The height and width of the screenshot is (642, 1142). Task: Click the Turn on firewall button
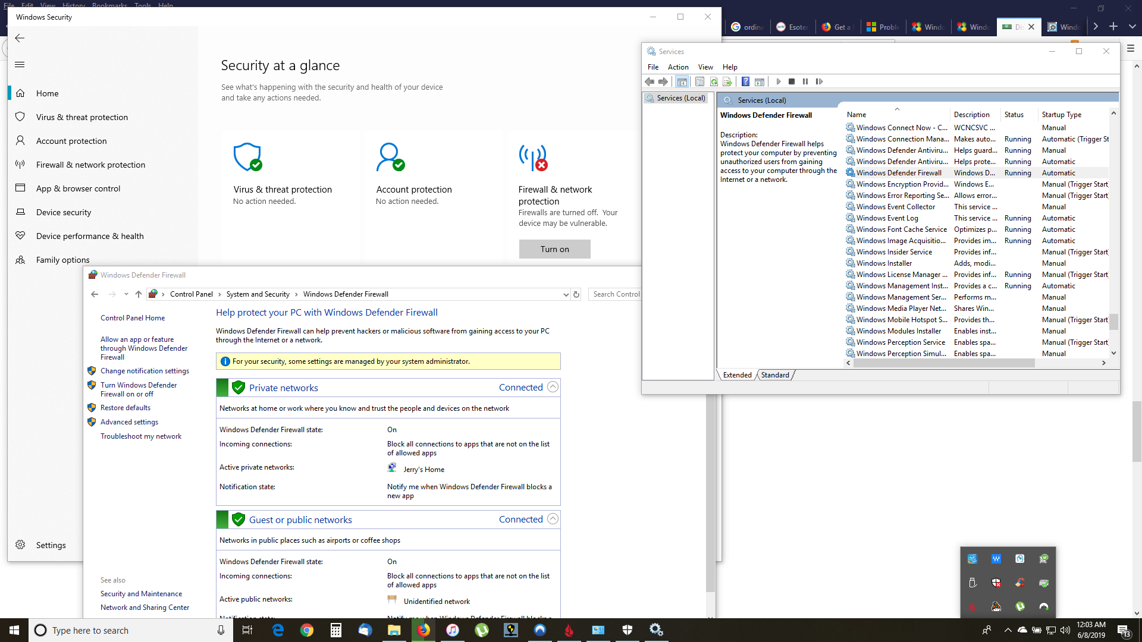coord(554,249)
